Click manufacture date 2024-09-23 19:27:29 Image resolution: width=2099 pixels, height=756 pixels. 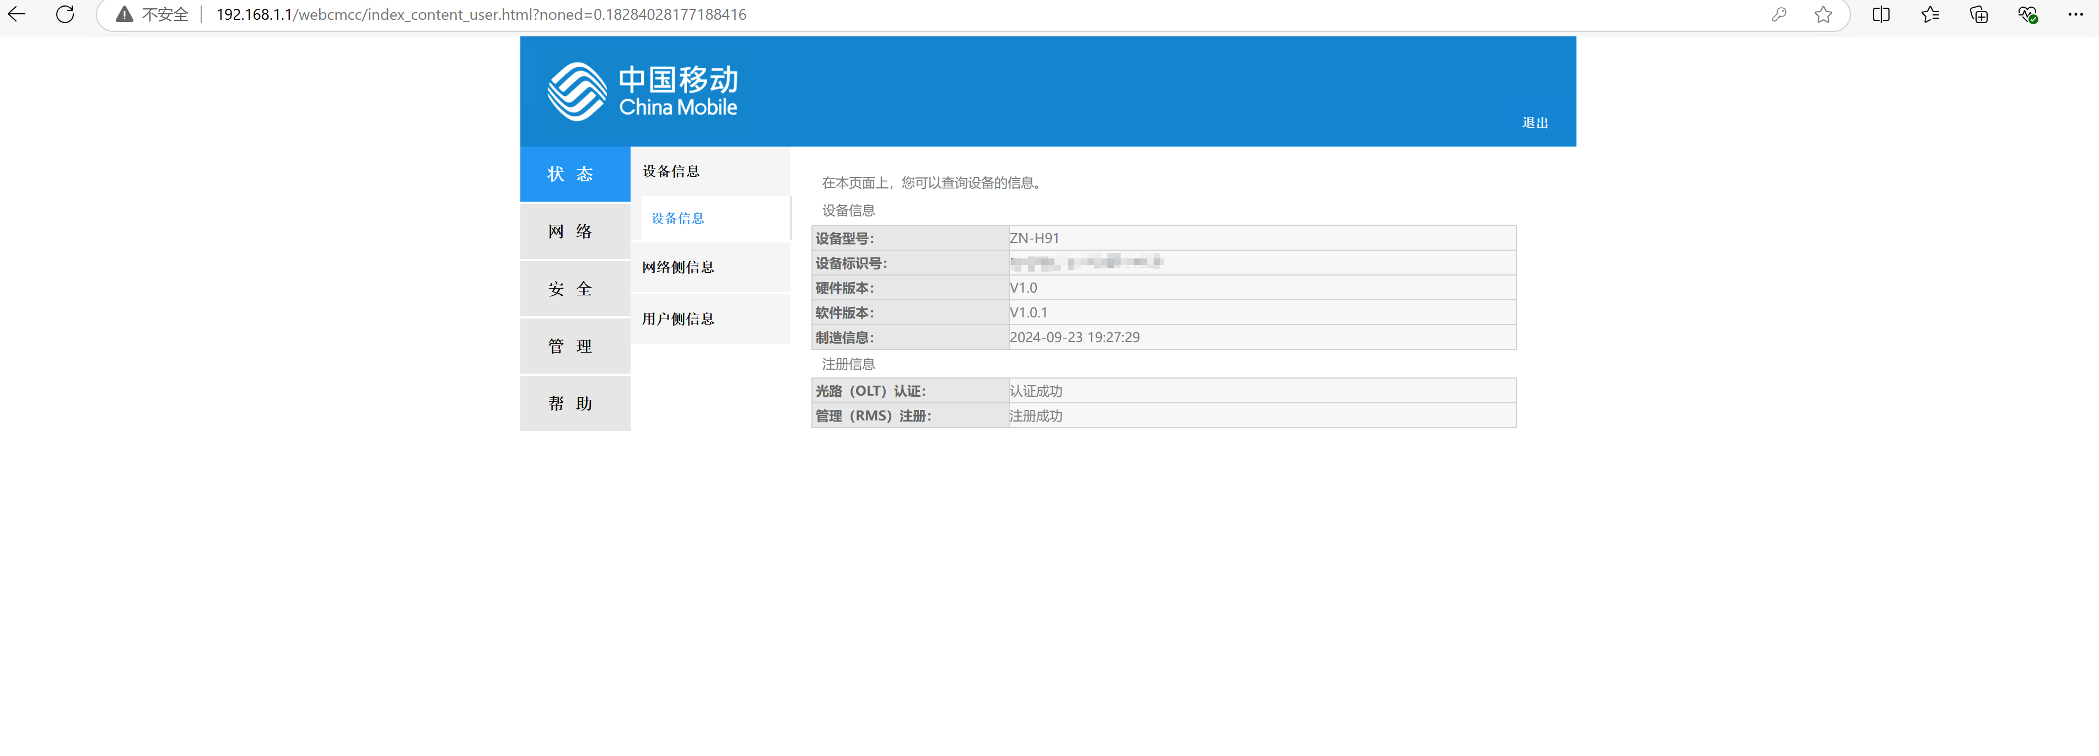tap(1074, 337)
